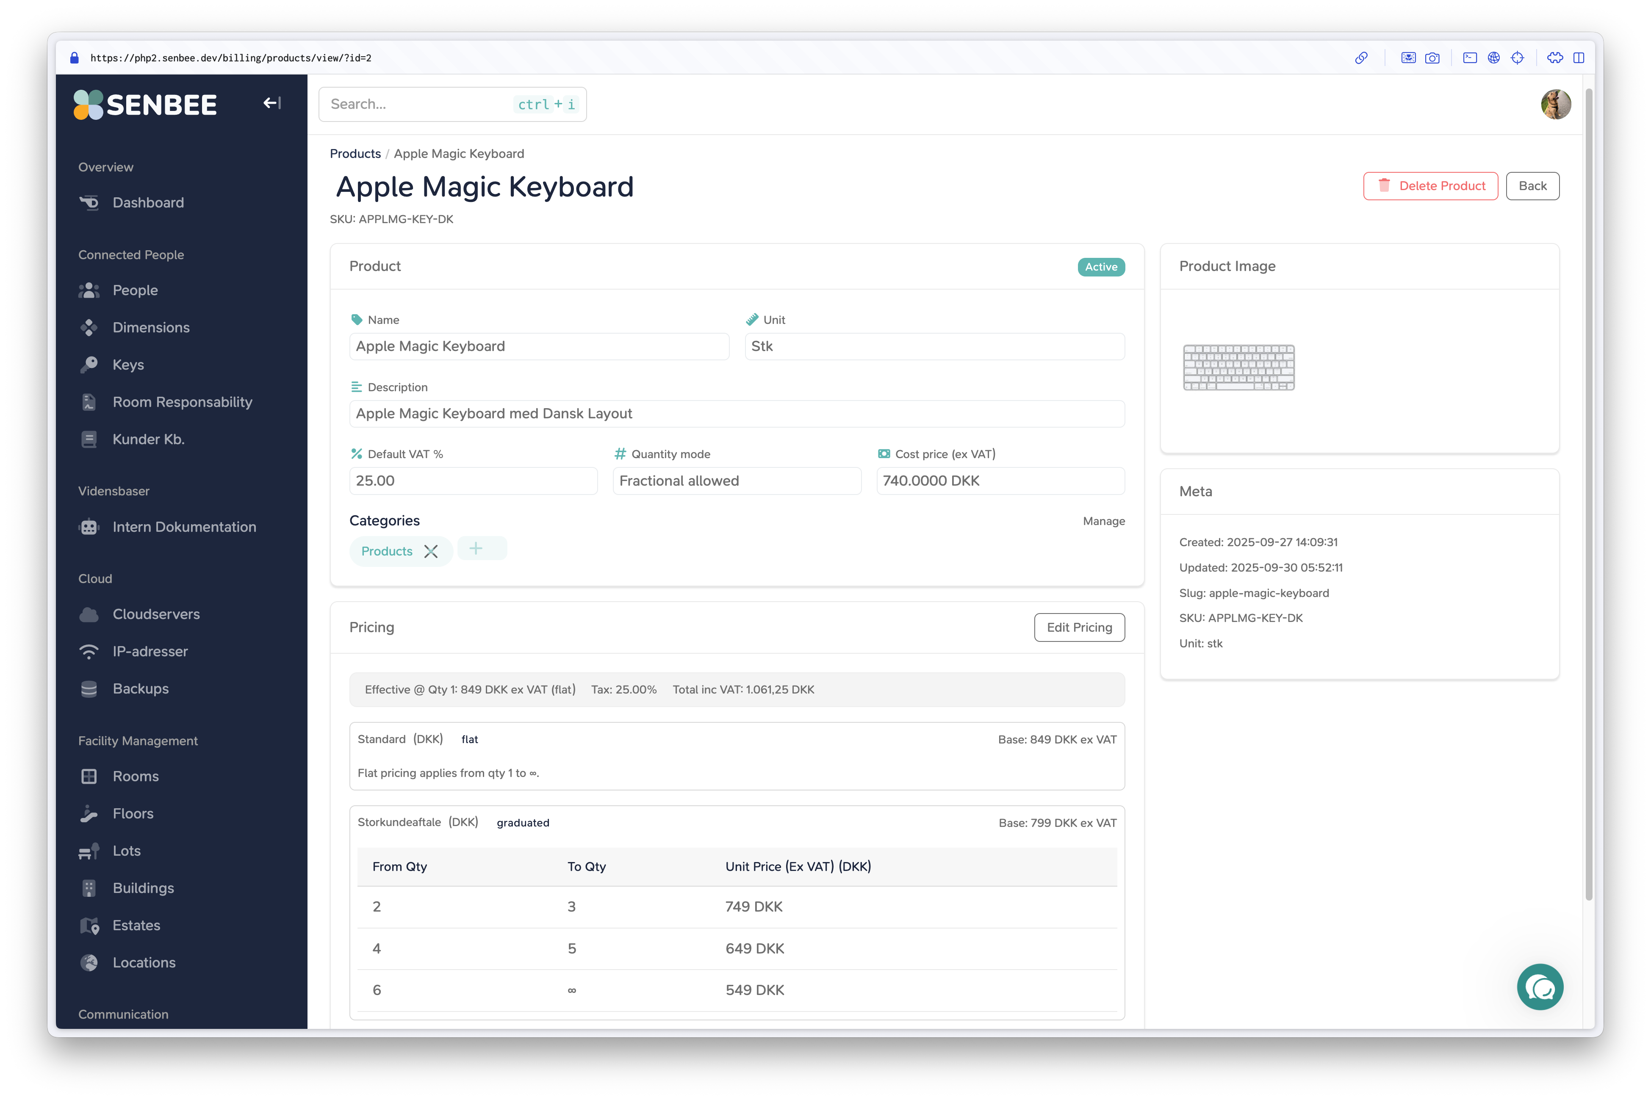Image resolution: width=1651 pixels, height=1100 pixels.
Task: Click the Backups database icon
Action: click(89, 689)
